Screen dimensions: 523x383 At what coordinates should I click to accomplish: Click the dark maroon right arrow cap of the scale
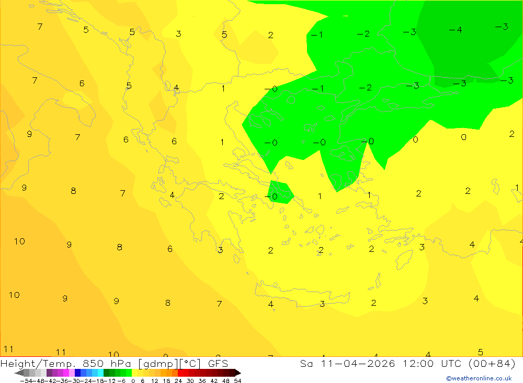click(x=238, y=373)
